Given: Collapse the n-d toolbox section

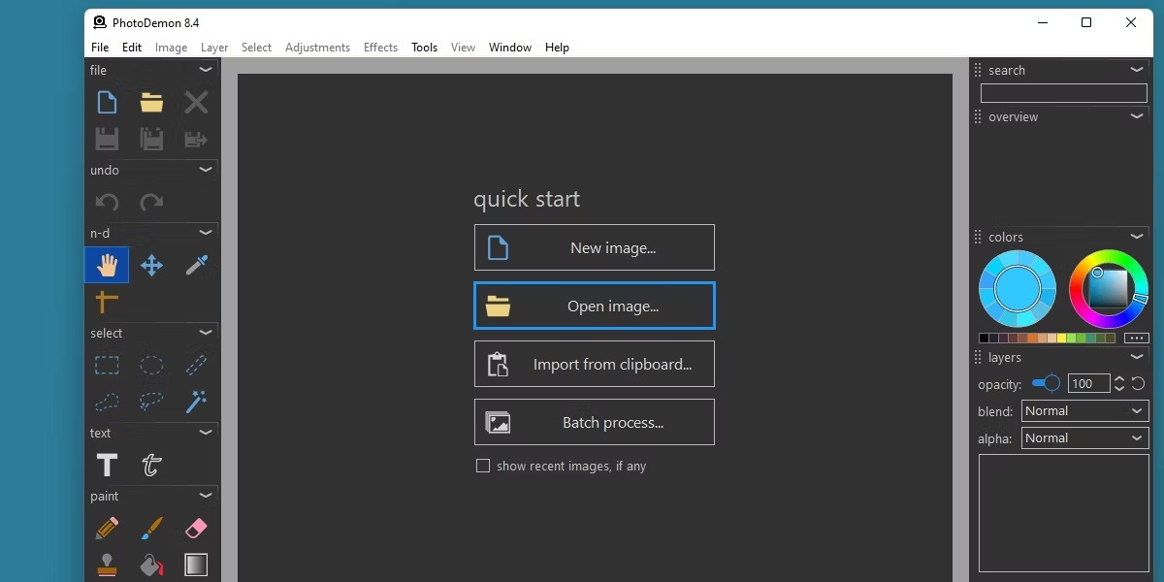Looking at the screenshot, I should [206, 233].
